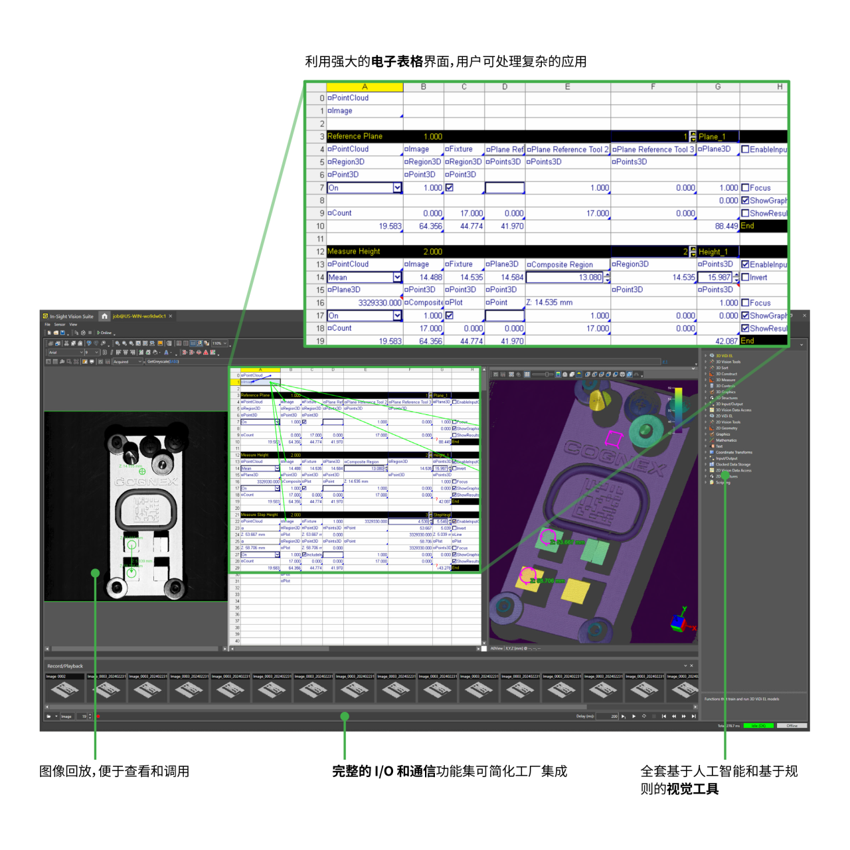Screen dimensions: 850x850
Task: Close the job@US-WIN tab
Action: (x=170, y=316)
